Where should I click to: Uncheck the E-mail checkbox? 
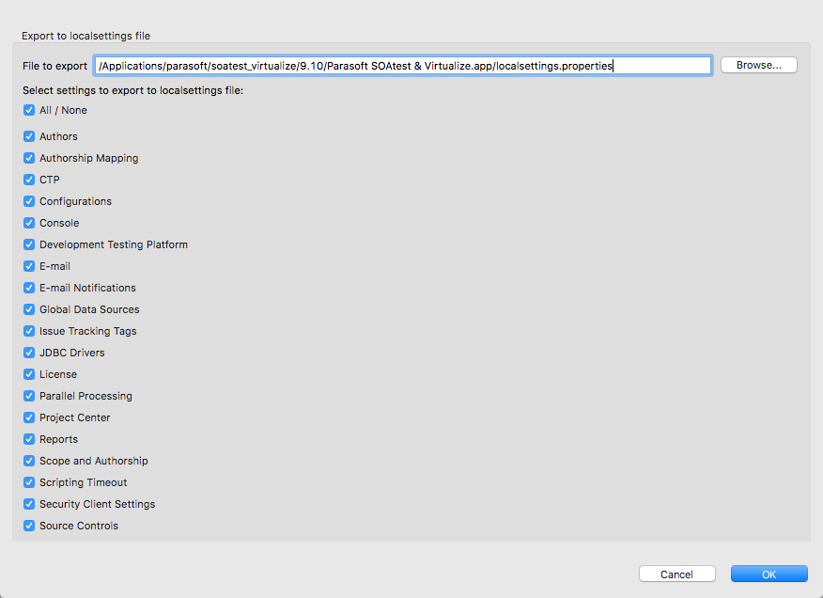pyautogui.click(x=29, y=266)
